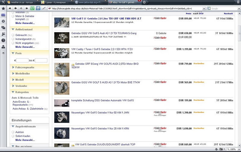Open the closed tabs trash can
241x152 pixels.
(x=238, y=2)
